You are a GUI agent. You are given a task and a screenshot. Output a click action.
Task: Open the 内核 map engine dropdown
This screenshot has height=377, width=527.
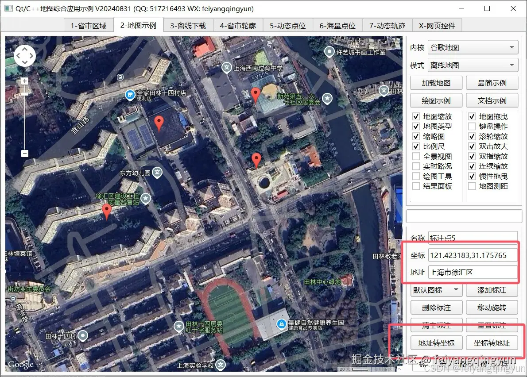[x=473, y=47]
